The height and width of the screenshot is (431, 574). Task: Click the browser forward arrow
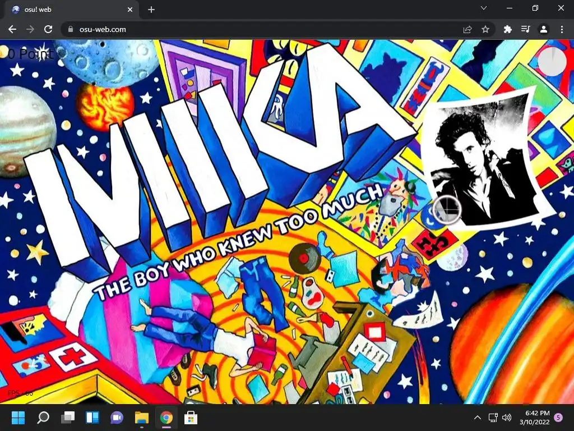click(x=30, y=29)
